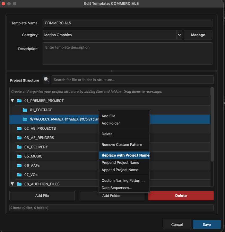Close the Edit Template window with red button

(3, 3)
